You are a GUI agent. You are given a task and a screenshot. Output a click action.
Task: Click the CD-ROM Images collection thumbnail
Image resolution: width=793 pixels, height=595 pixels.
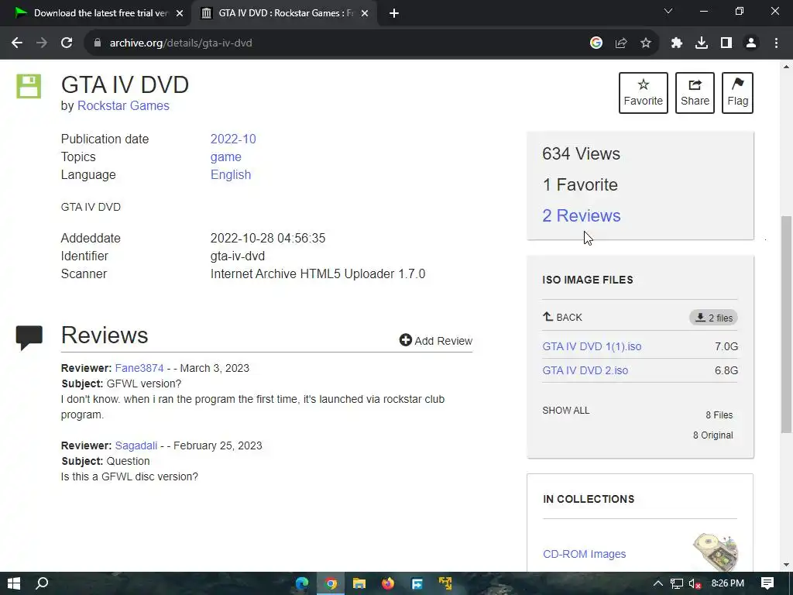(716, 552)
